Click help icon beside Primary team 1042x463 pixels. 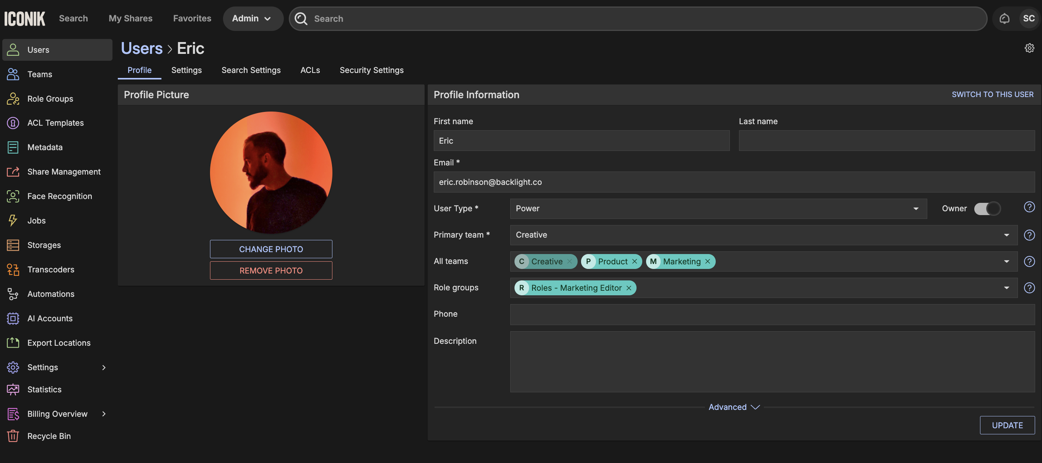(x=1029, y=235)
